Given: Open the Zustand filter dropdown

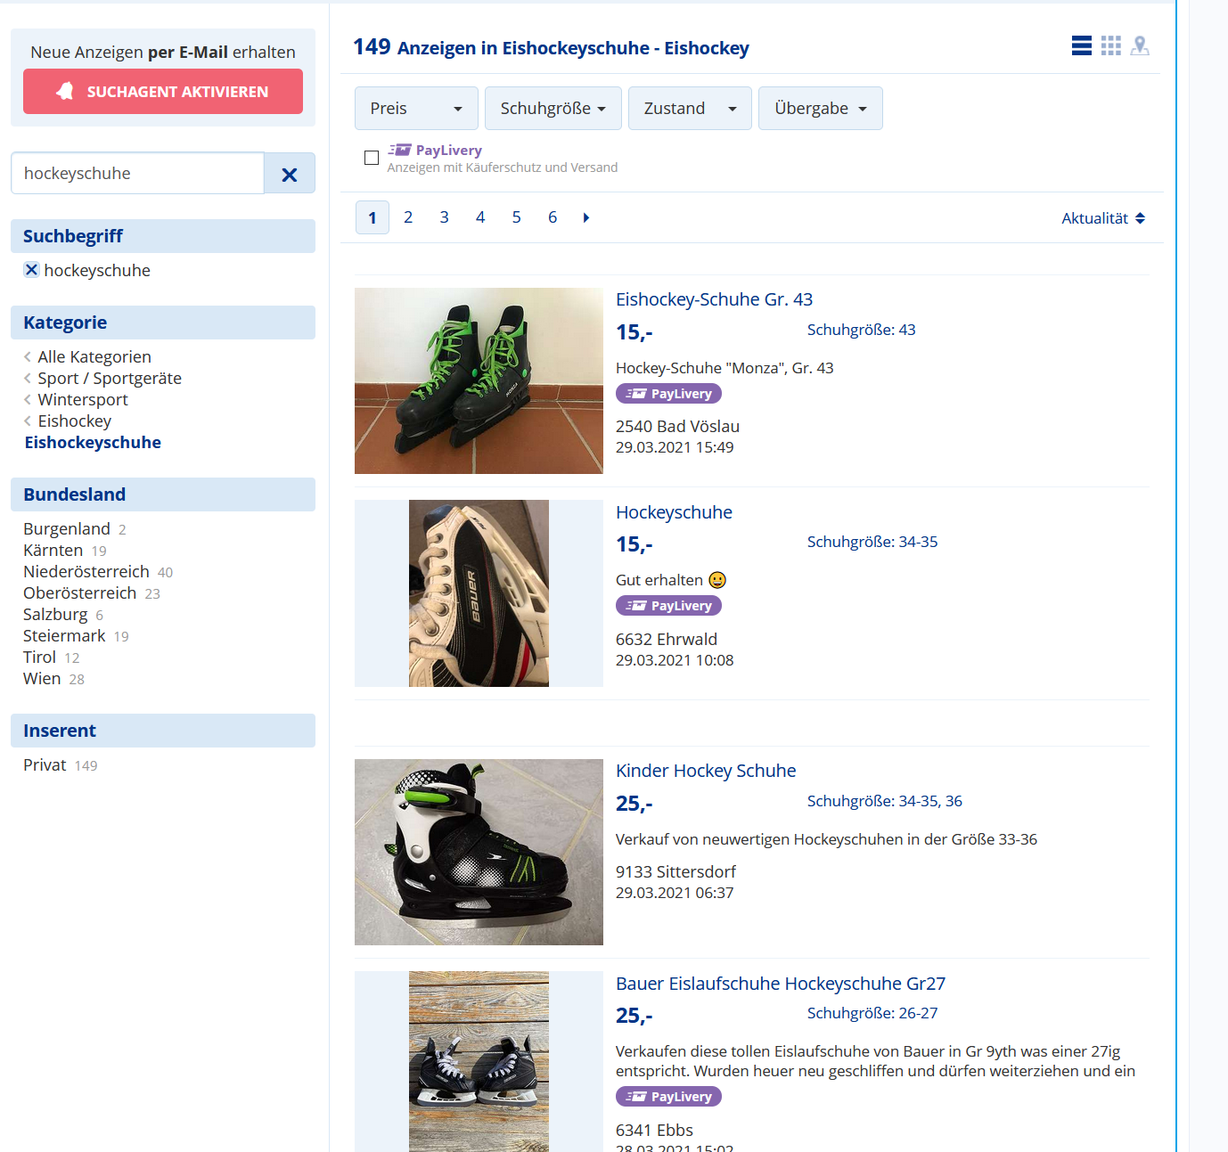Looking at the screenshot, I should coord(690,109).
